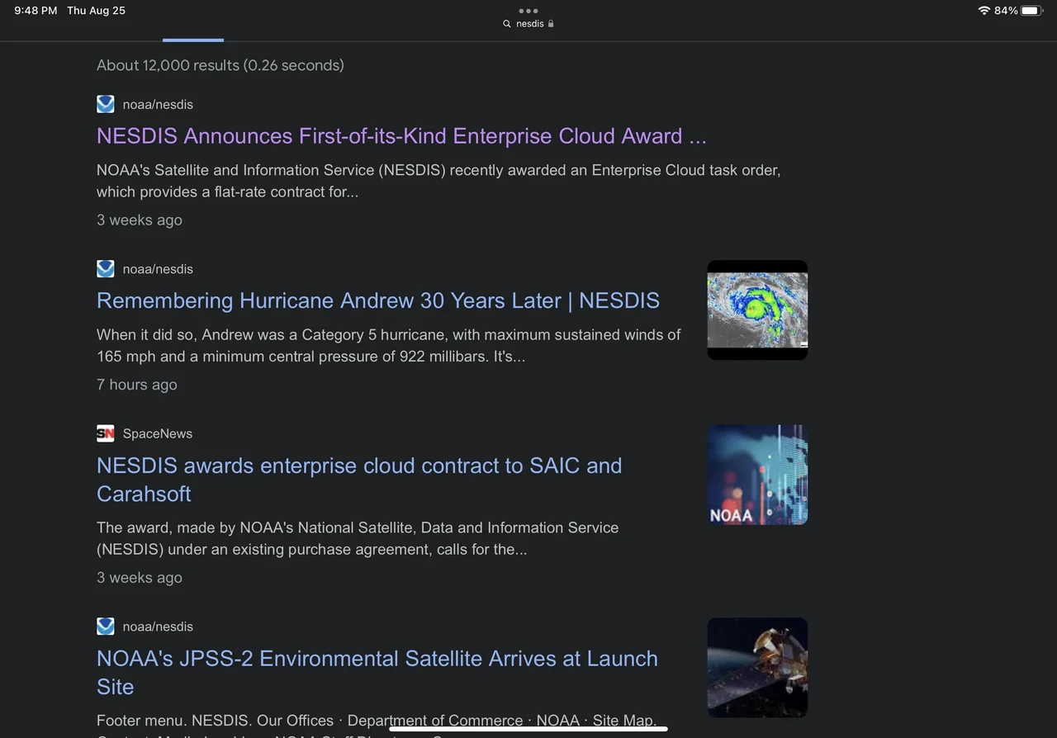Screen dimensions: 1057x738
Task: Tap the home indicator bar at bottom
Action: tap(528, 729)
